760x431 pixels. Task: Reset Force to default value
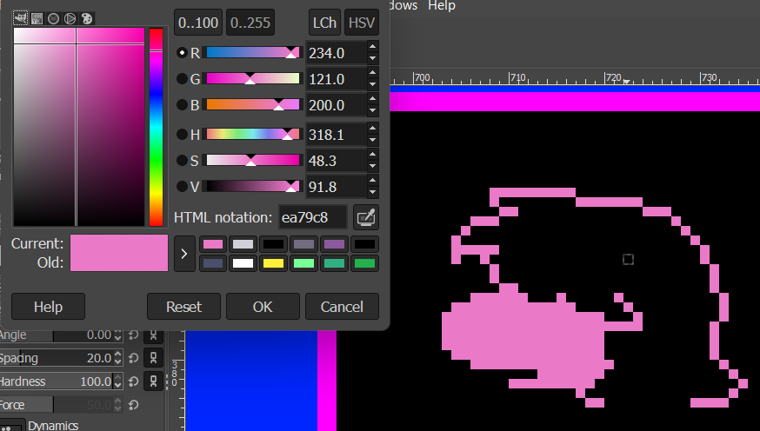click(x=133, y=404)
